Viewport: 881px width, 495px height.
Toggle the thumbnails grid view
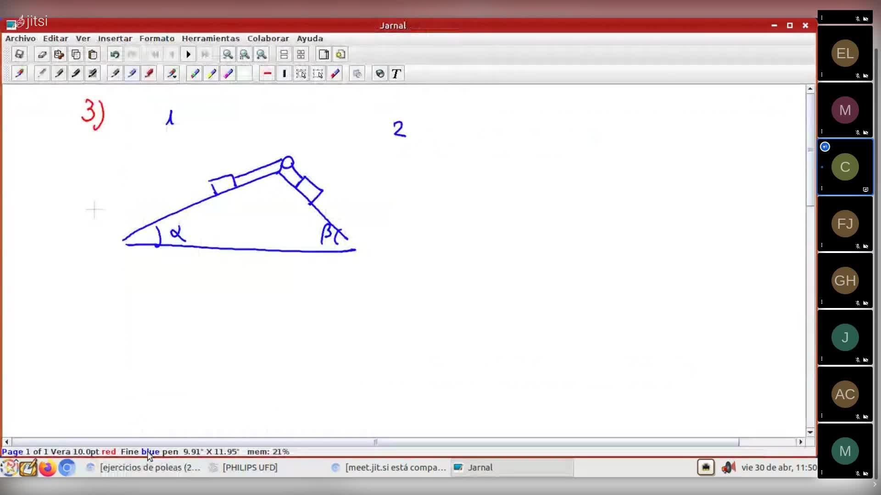point(301,55)
